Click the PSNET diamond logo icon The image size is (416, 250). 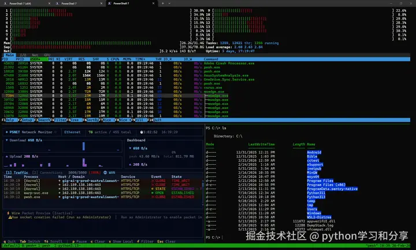tap(6, 132)
